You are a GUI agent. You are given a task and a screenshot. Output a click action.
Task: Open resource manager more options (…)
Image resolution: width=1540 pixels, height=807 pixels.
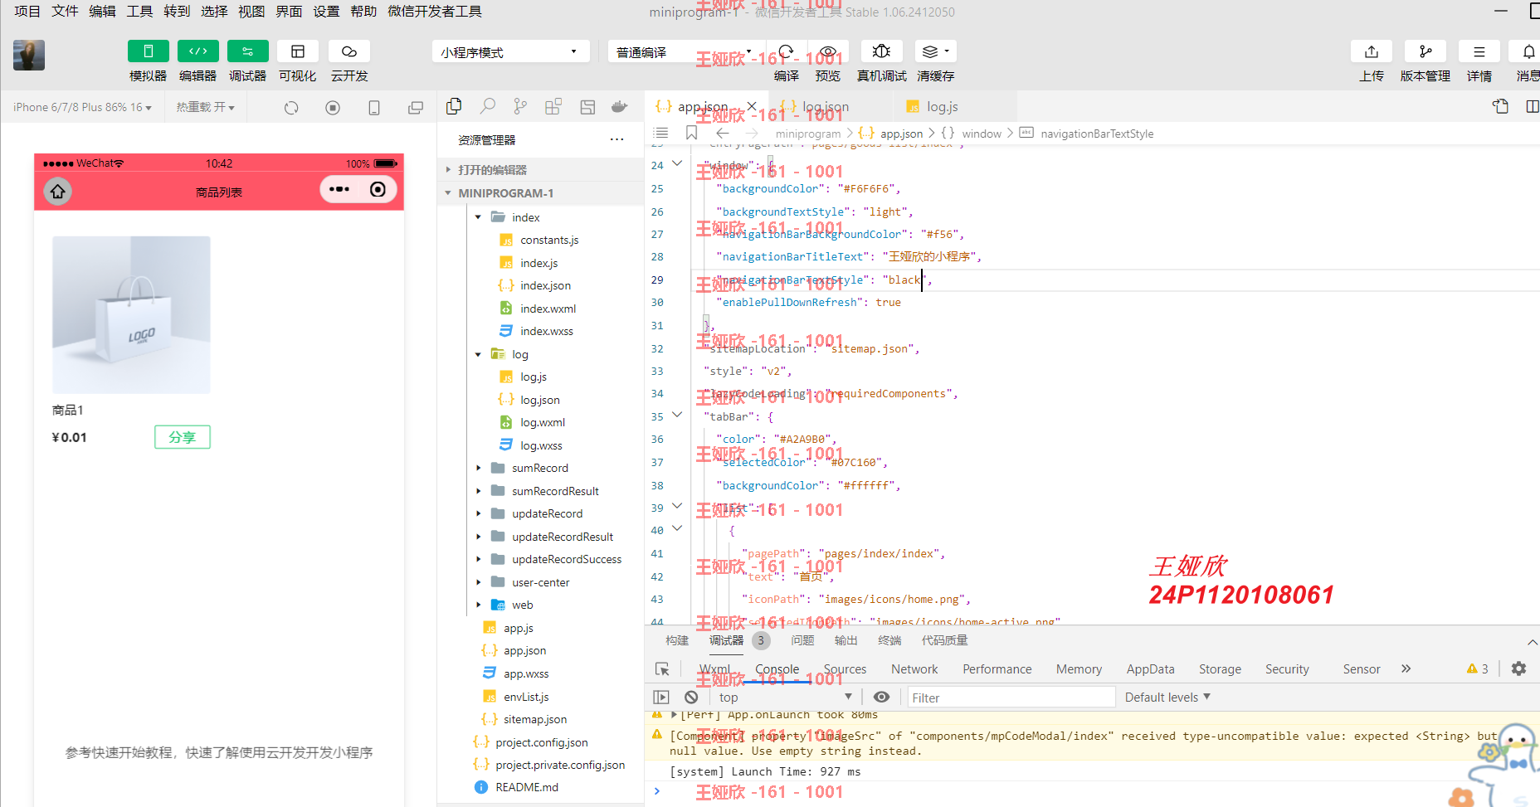(x=616, y=139)
